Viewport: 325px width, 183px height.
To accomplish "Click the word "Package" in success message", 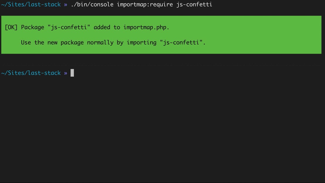I will click(33, 27).
